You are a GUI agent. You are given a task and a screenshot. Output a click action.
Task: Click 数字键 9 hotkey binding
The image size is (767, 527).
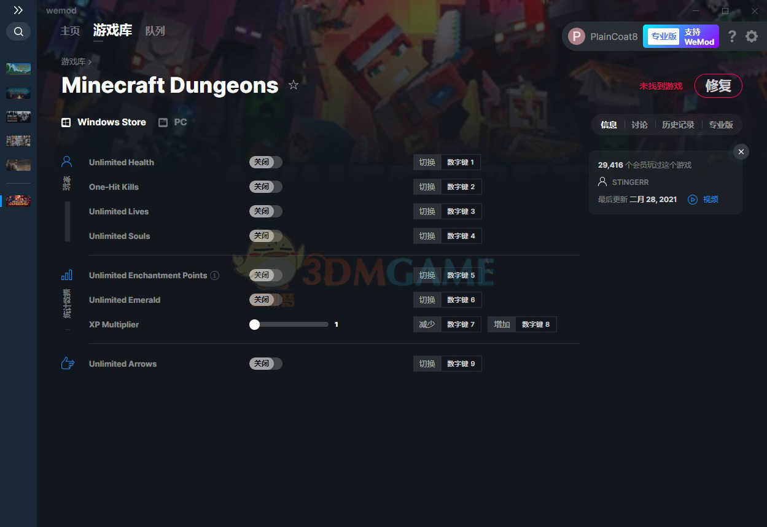tap(461, 364)
